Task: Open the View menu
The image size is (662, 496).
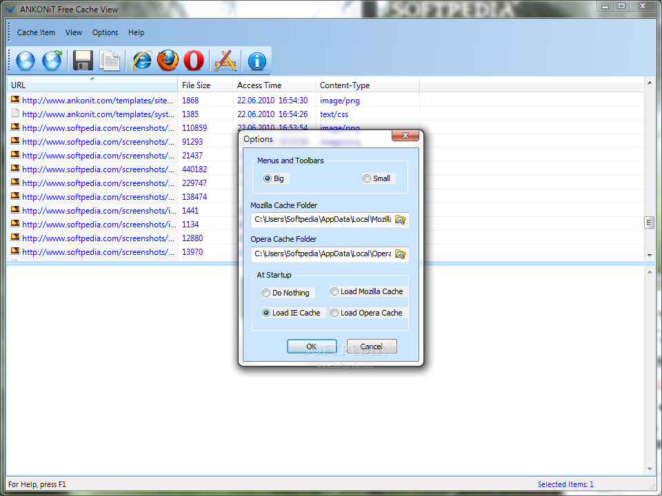Action: [74, 32]
